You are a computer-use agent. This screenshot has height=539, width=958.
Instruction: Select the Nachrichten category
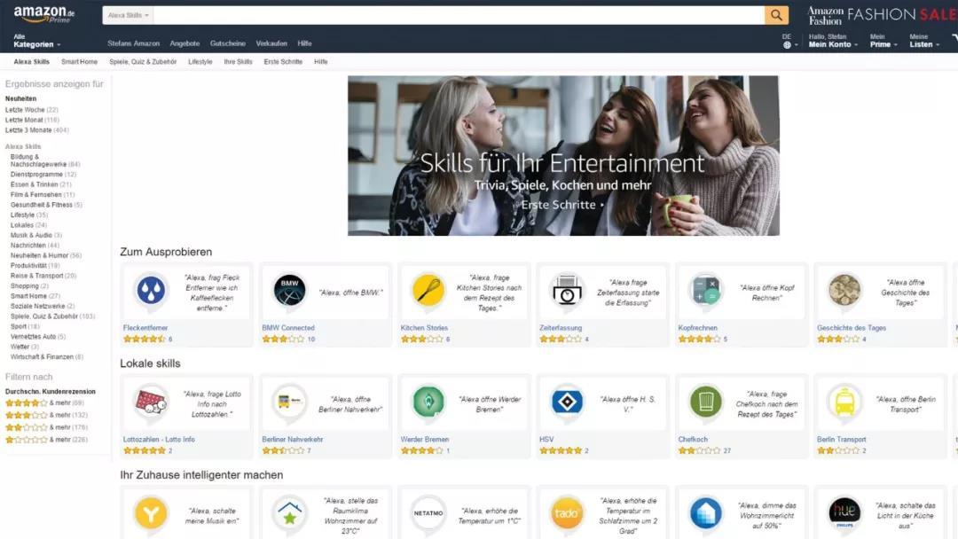pos(35,246)
